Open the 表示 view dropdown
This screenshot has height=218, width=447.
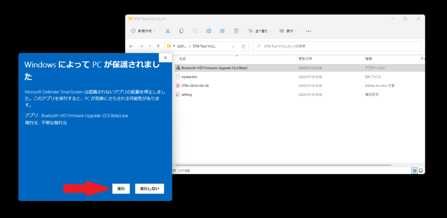coord(288,31)
